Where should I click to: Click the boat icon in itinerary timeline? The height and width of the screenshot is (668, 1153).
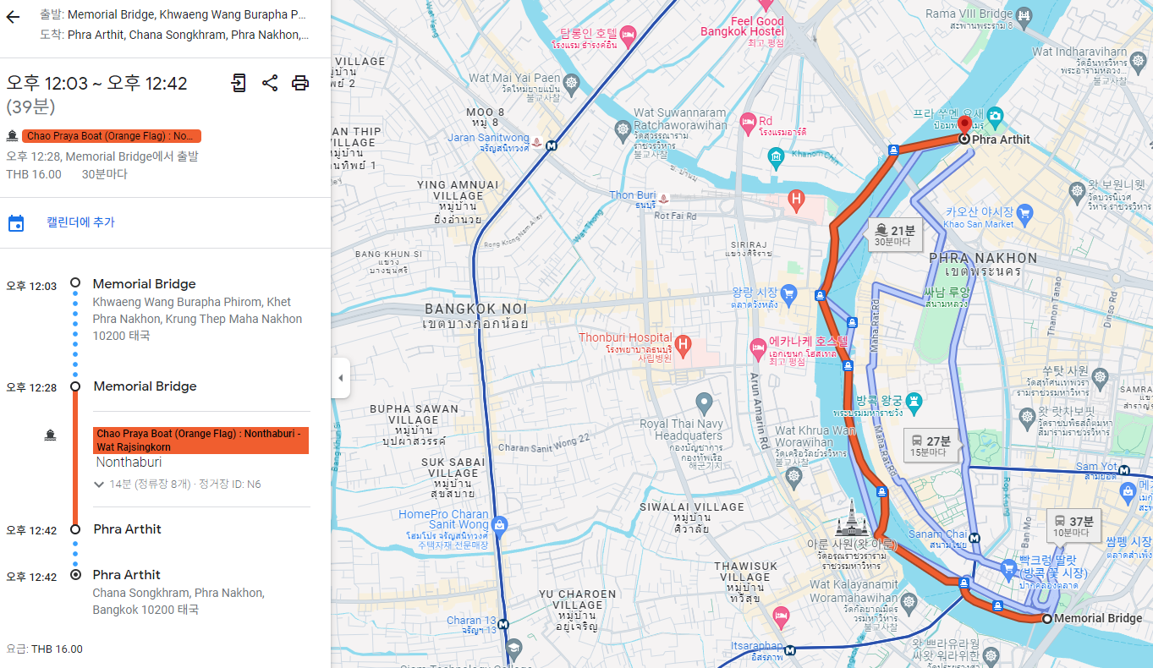(50, 435)
